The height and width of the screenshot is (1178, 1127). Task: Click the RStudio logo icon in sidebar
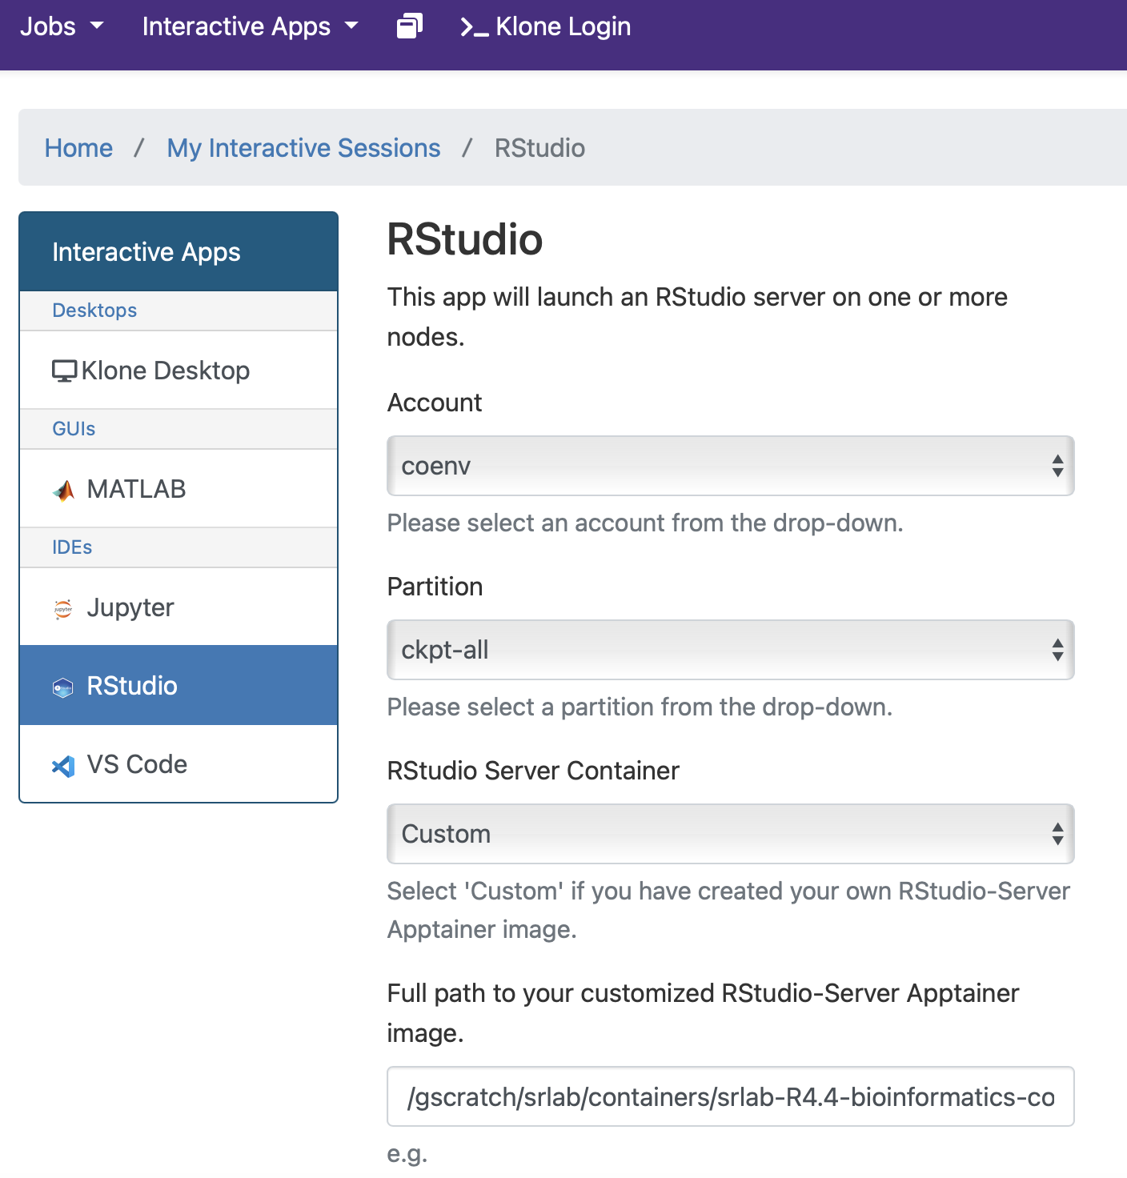tap(63, 687)
